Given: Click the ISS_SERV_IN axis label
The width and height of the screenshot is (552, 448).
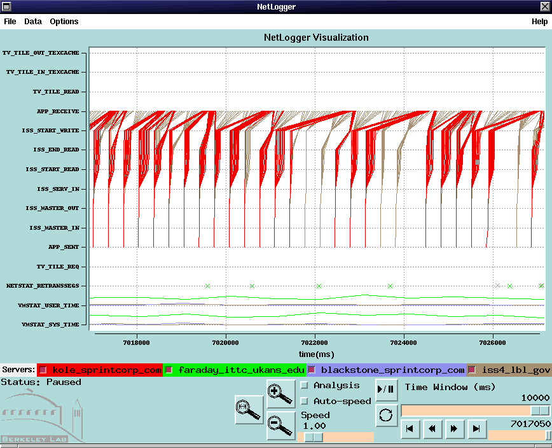Looking at the screenshot, I should point(58,189).
